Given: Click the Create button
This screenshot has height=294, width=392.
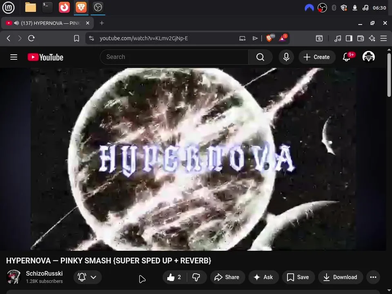Looking at the screenshot, I should [317, 57].
